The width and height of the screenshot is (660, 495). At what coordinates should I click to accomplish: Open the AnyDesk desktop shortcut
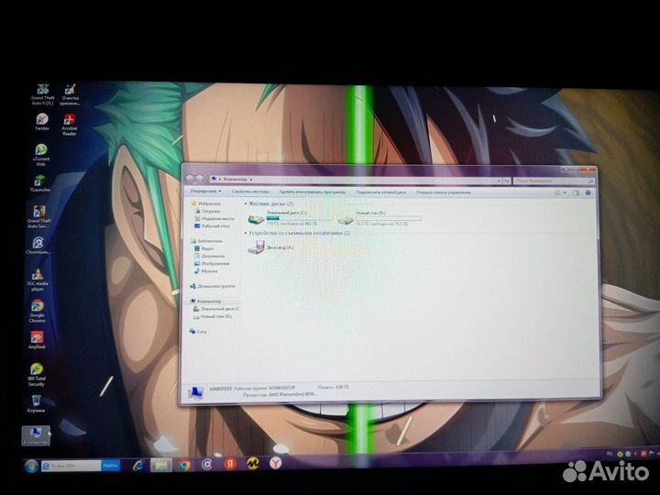37,340
